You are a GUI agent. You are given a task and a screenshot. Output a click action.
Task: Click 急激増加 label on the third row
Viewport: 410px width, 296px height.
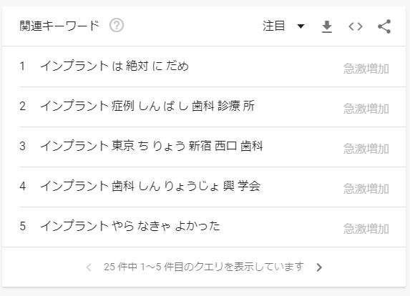point(366,149)
